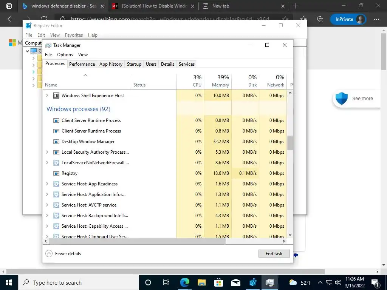This screenshot has height=290, width=387.
Task: Switch to the Users tab
Action: pos(151,64)
